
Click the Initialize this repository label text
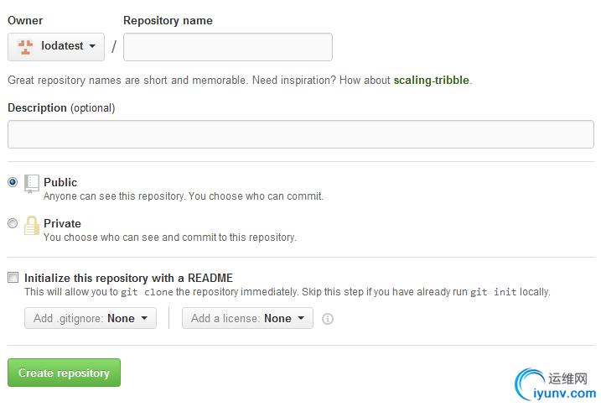[x=128, y=278]
